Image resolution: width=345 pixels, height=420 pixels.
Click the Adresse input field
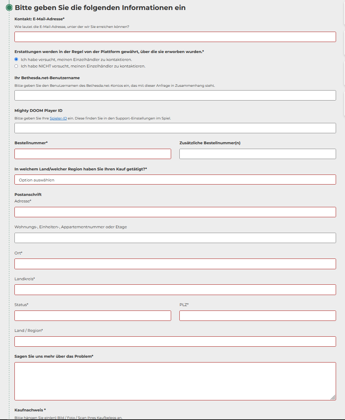tap(175, 212)
